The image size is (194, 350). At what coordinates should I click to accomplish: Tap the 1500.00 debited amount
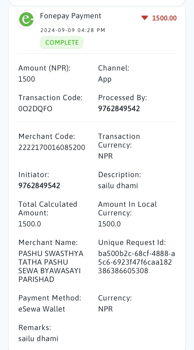pos(164,18)
